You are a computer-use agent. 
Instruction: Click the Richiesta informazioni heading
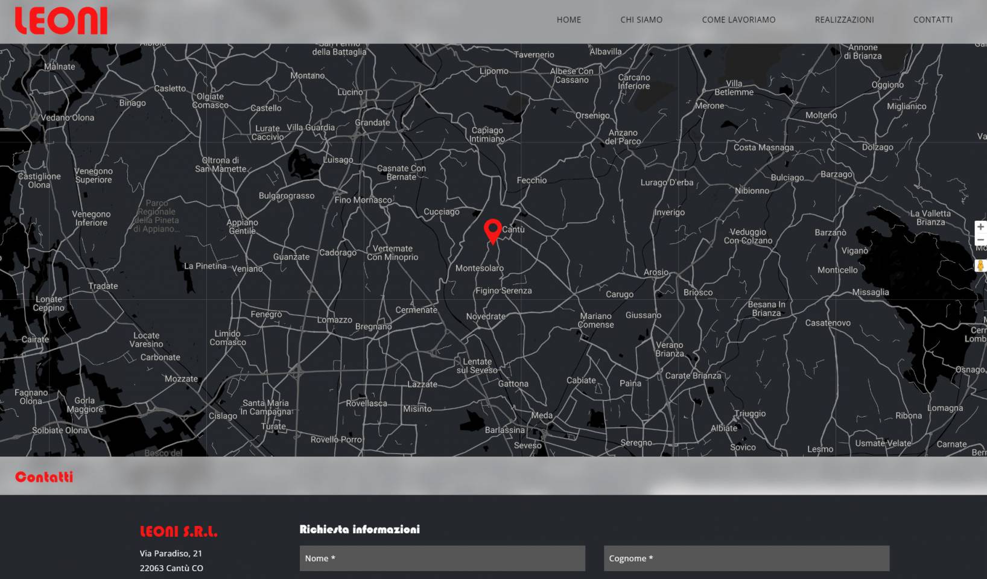click(360, 530)
